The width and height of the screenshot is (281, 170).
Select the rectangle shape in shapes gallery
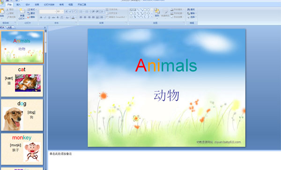(145, 10)
